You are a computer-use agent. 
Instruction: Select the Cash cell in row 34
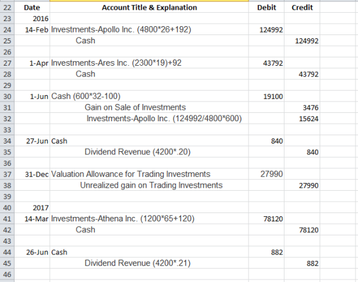coord(149,141)
